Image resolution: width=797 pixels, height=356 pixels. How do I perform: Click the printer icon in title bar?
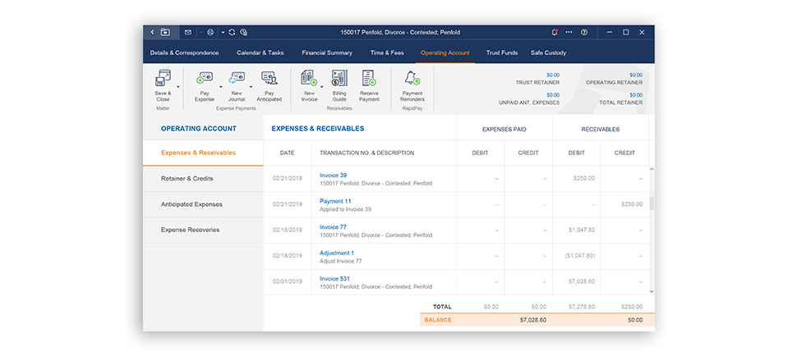211,32
